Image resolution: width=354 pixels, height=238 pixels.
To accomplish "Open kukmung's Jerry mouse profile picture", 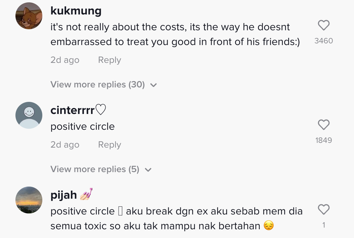I will point(29,16).
